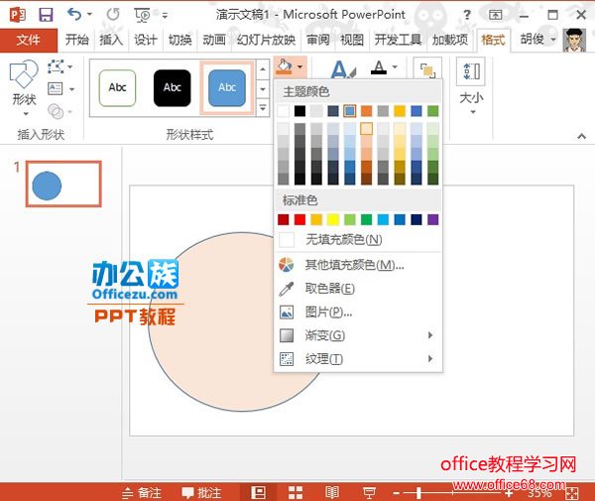Pick standard yellow color swatch
Image resolution: width=595 pixels, height=501 pixels.
click(333, 219)
